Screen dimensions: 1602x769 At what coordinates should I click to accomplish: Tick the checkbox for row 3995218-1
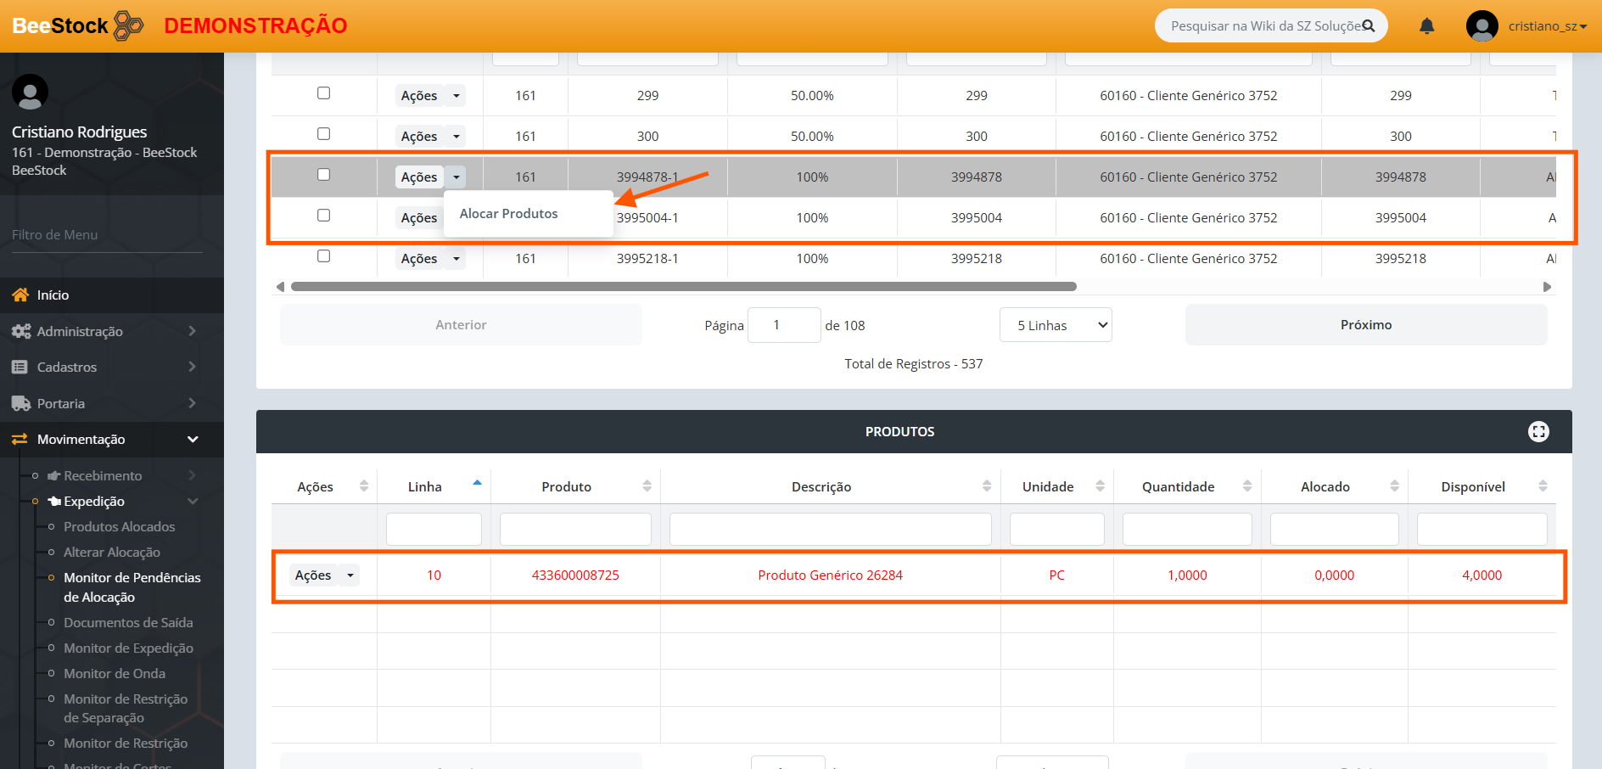[x=323, y=256]
